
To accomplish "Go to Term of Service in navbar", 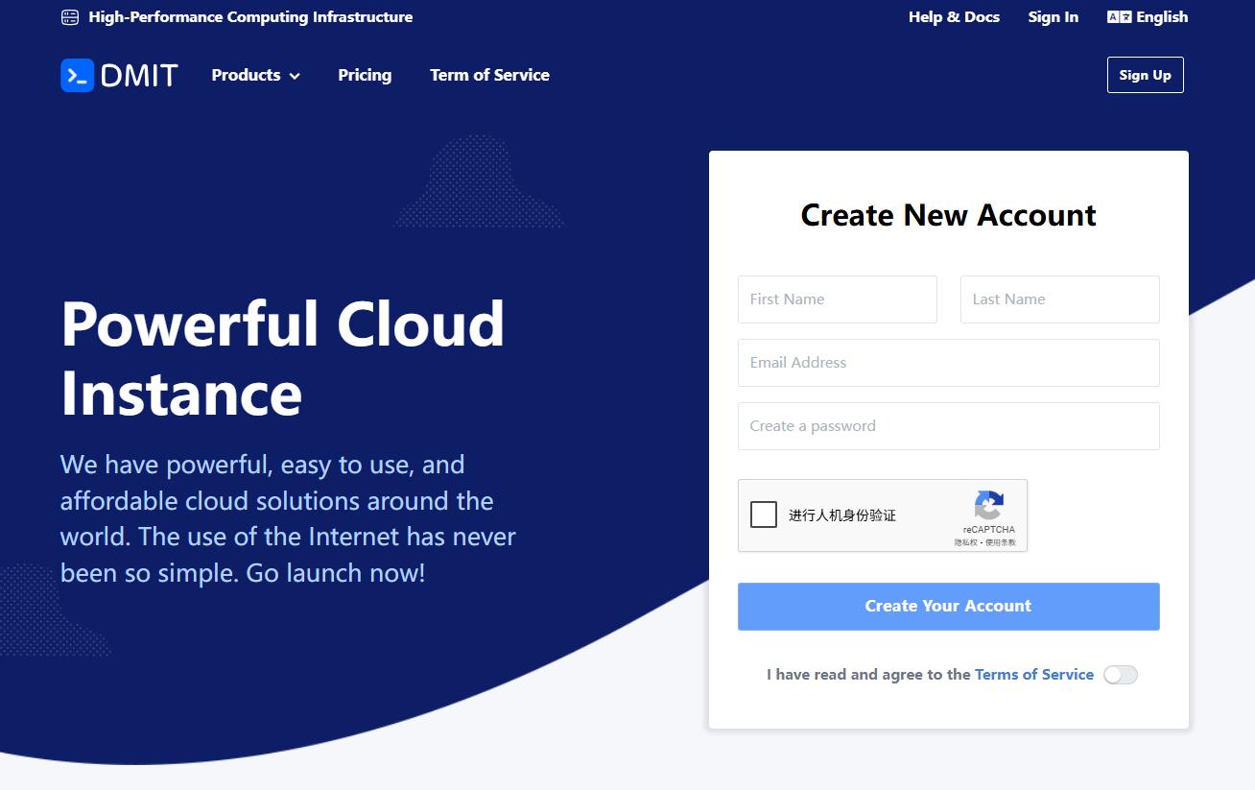I will click(489, 75).
